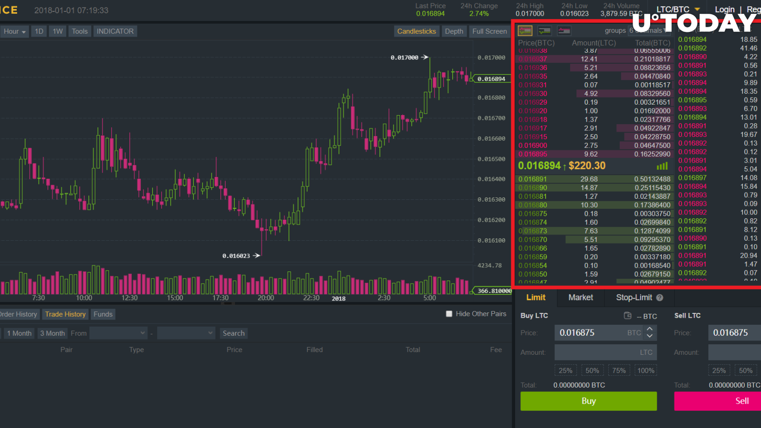
Task: Focus the Buy LTC price field
Action: pyautogui.click(x=599, y=333)
